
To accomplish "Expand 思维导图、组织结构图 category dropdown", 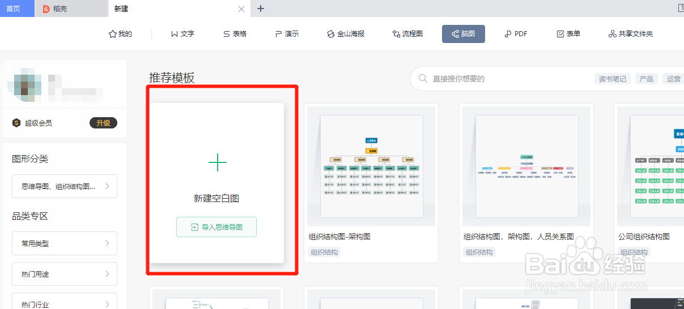I will (65, 186).
